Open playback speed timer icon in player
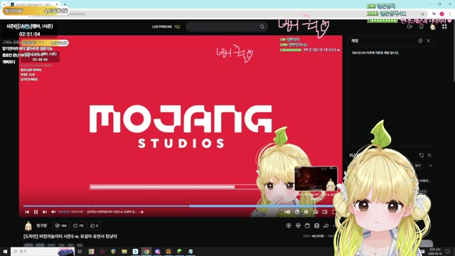The image size is (455, 256). tap(297, 212)
